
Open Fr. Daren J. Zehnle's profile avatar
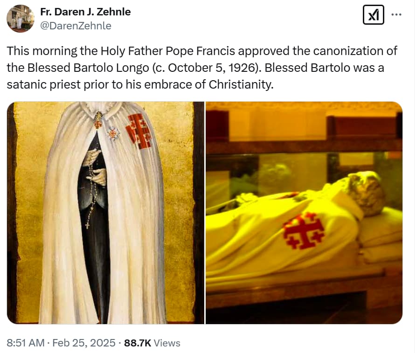pyautogui.click(x=20, y=19)
